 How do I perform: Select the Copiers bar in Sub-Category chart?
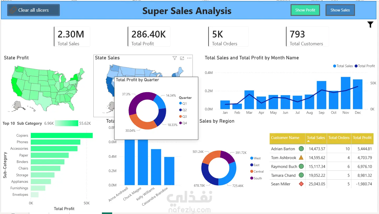pyautogui.click(x=62, y=135)
